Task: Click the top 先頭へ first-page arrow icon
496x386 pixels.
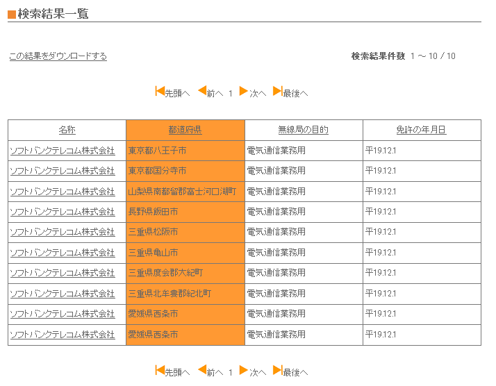Action: tap(160, 91)
